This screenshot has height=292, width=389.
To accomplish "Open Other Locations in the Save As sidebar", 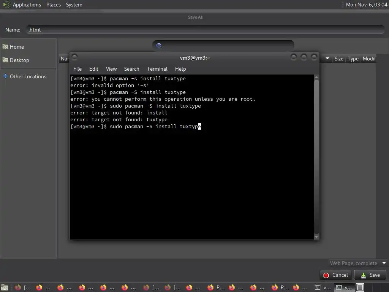I will pos(28,76).
